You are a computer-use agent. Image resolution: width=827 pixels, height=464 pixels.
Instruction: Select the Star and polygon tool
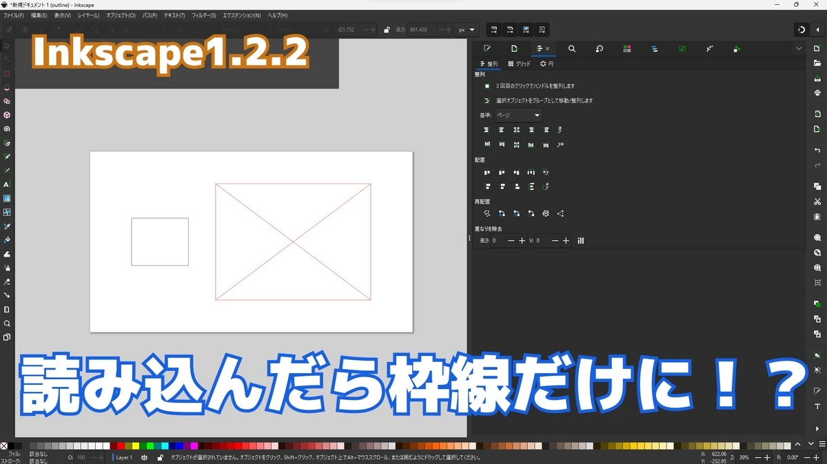pos(7,101)
